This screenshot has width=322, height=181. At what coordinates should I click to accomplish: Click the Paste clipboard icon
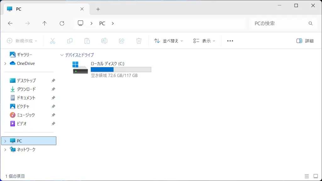click(x=87, y=41)
